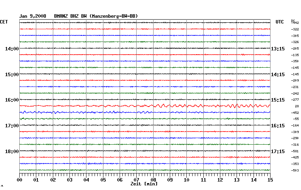The height and width of the screenshot is (190, 301).
Task: Click the DC value "-322"
Action: 295,29
